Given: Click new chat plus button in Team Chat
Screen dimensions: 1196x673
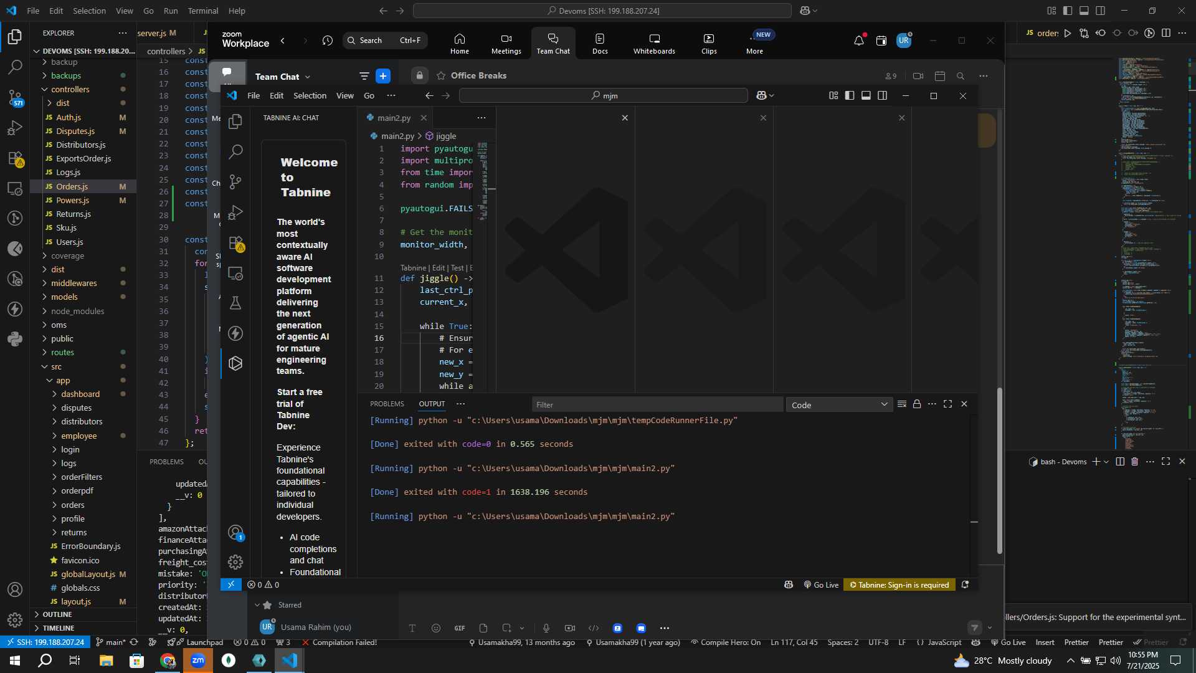Looking at the screenshot, I should click(x=383, y=76).
